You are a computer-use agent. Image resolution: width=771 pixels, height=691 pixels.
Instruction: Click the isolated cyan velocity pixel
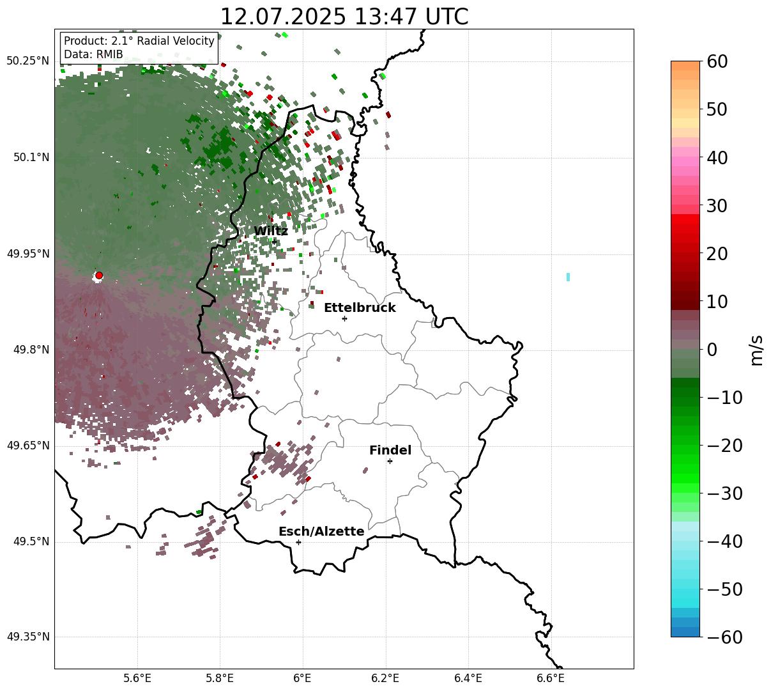pos(568,277)
